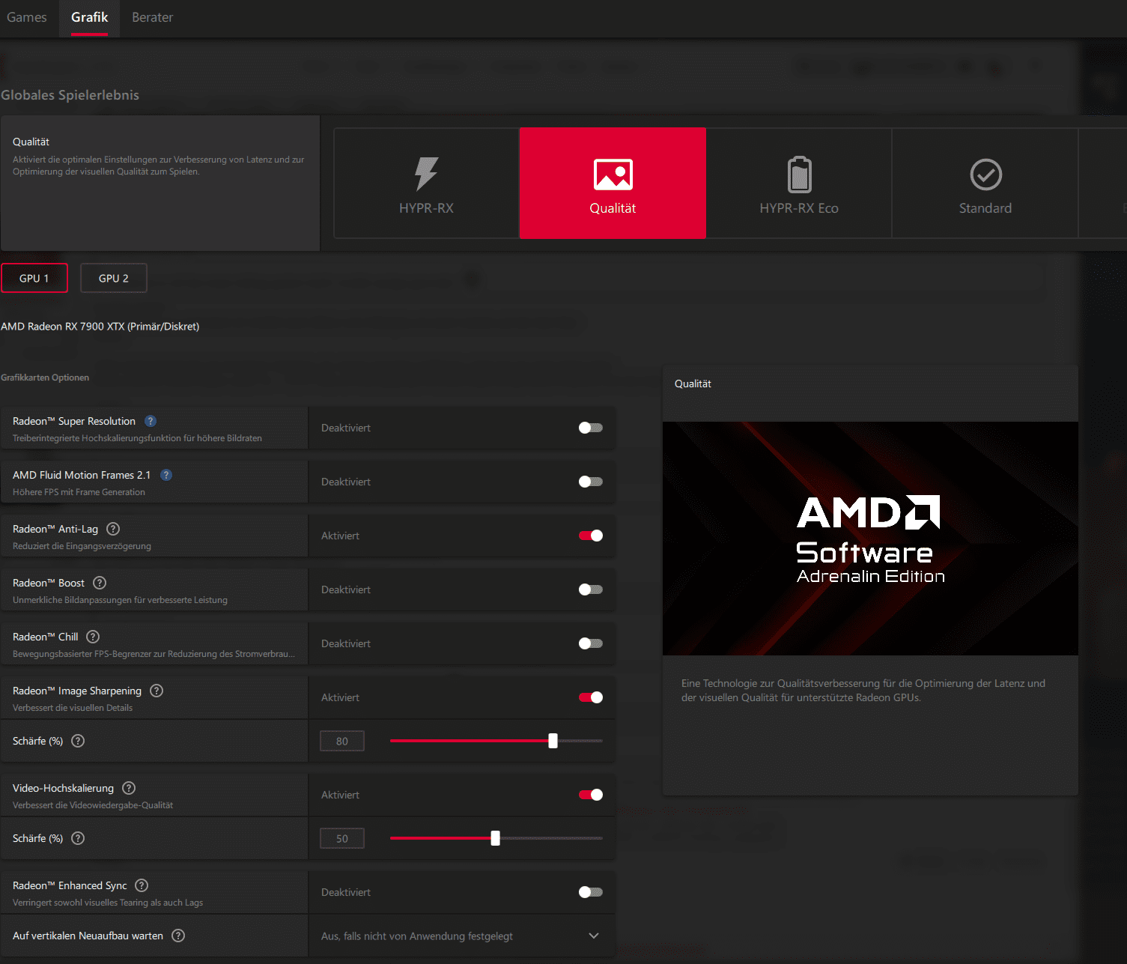Image resolution: width=1127 pixels, height=964 pixels.
Task: Click the AMD Radeon RX 7900 XTX label
Action: 100,327
